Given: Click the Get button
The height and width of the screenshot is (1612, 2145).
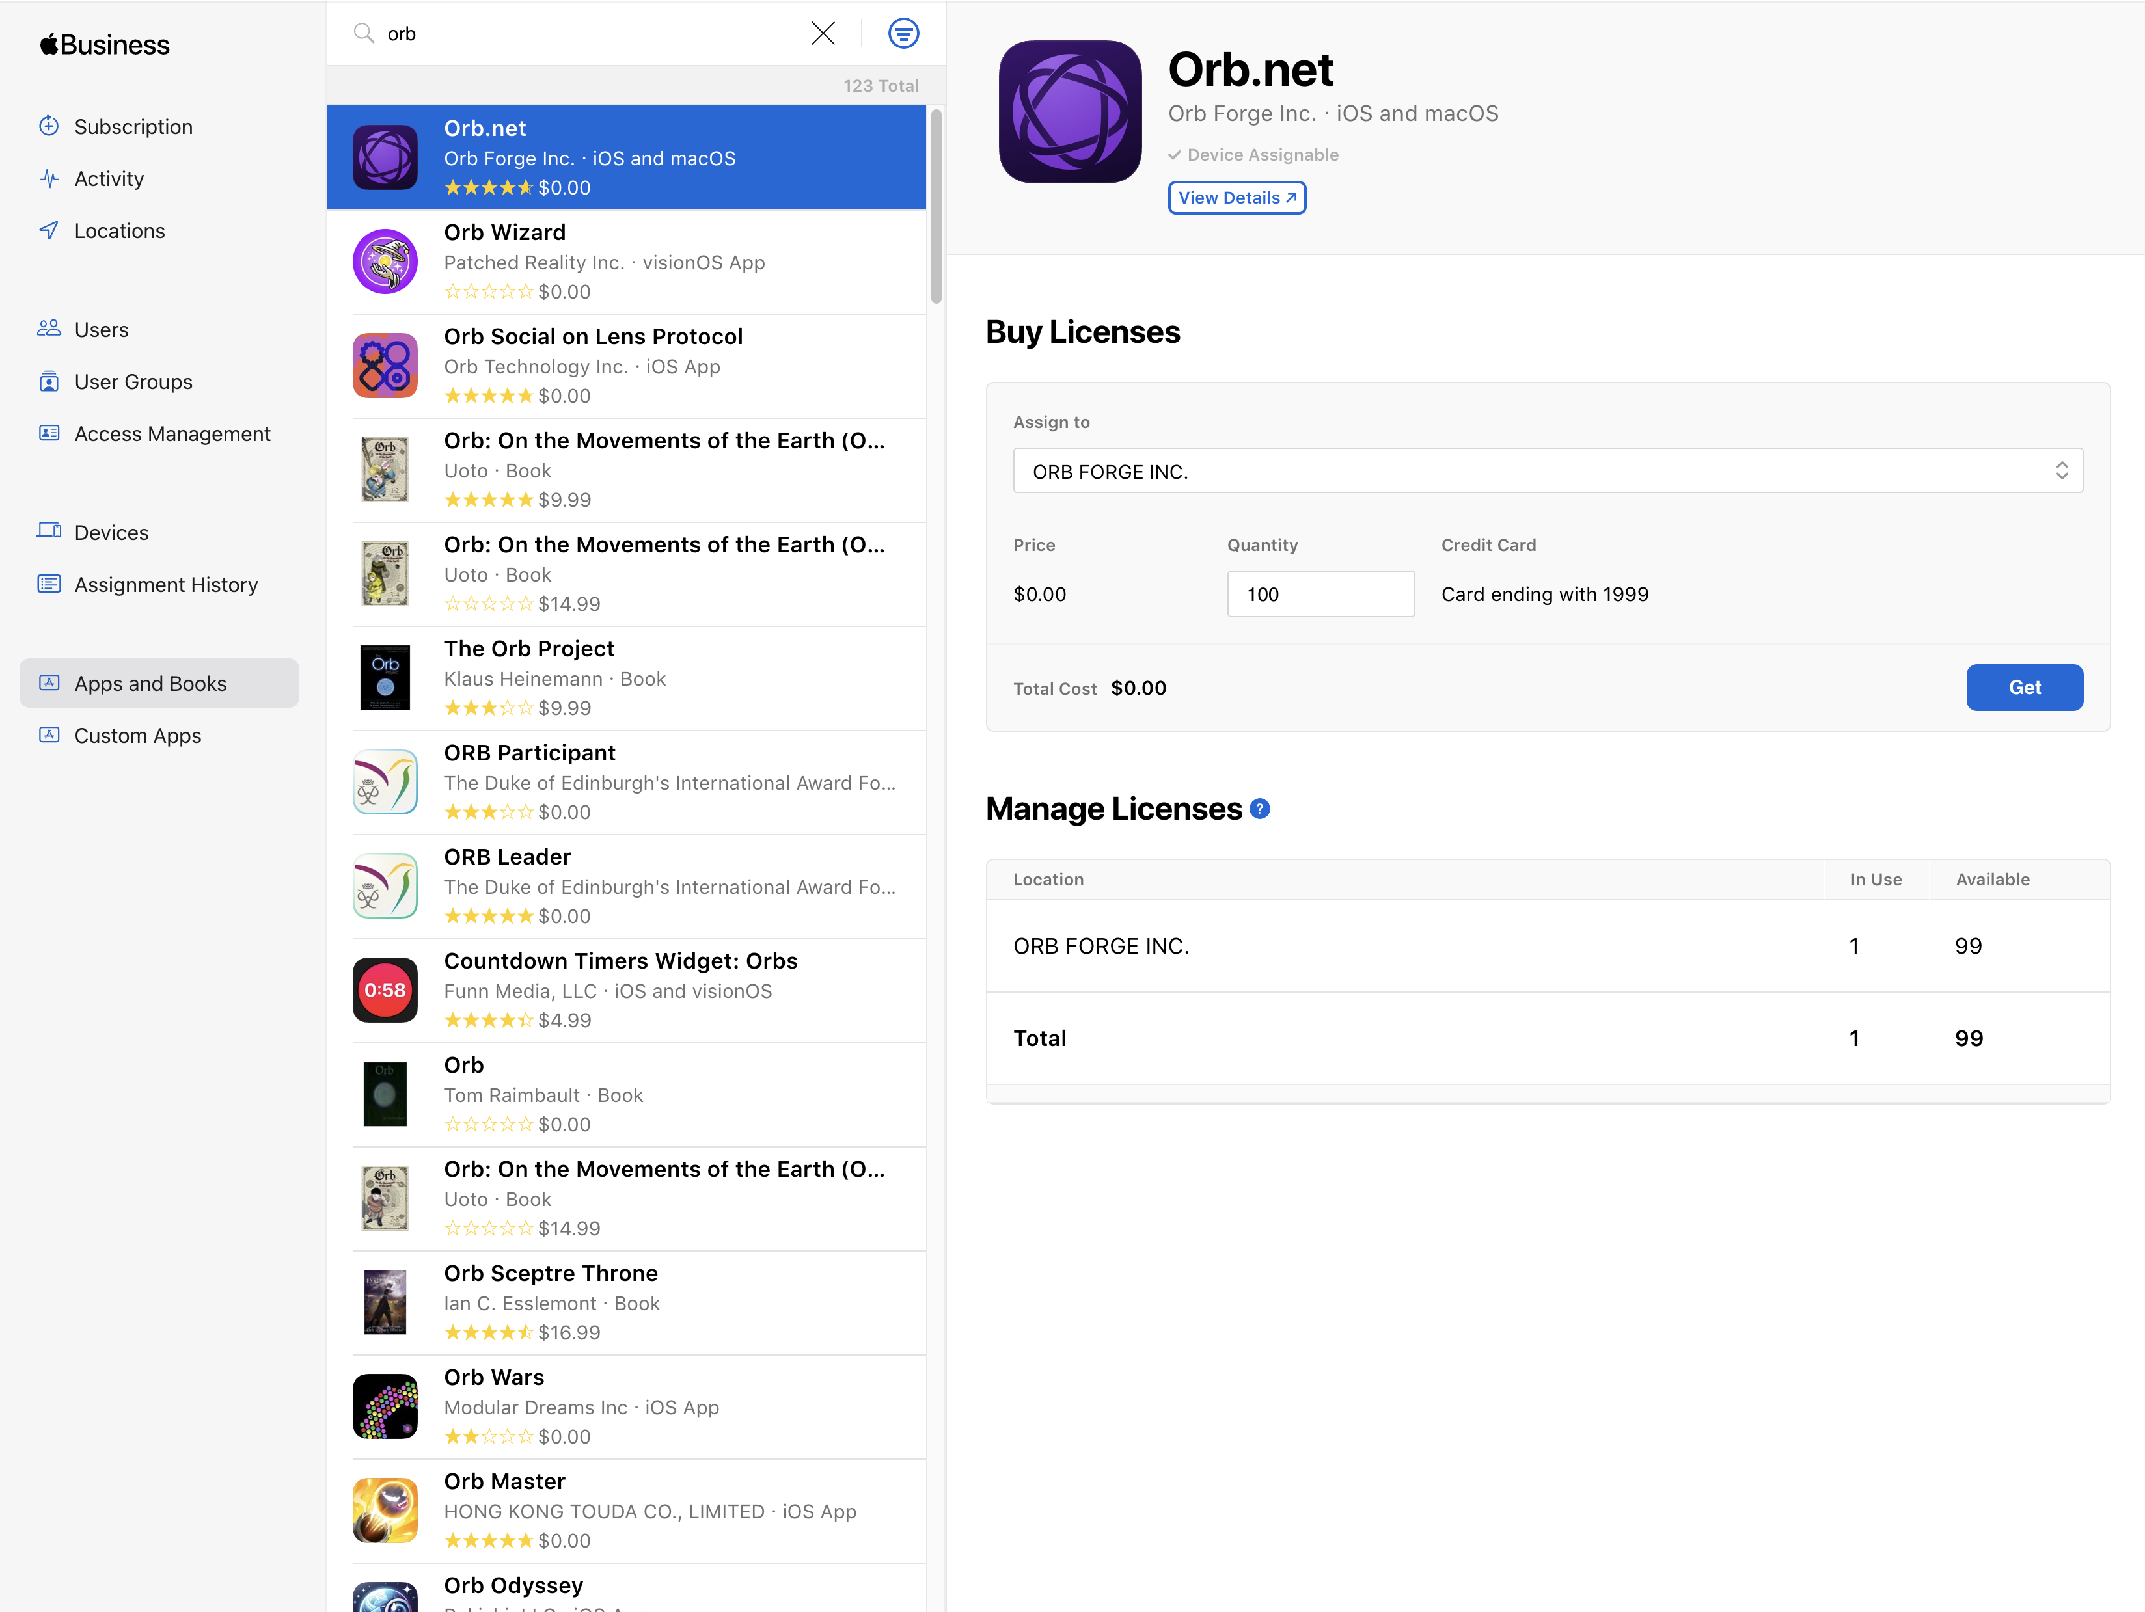Looking at the screenshot, I should tap(2024, 687).
